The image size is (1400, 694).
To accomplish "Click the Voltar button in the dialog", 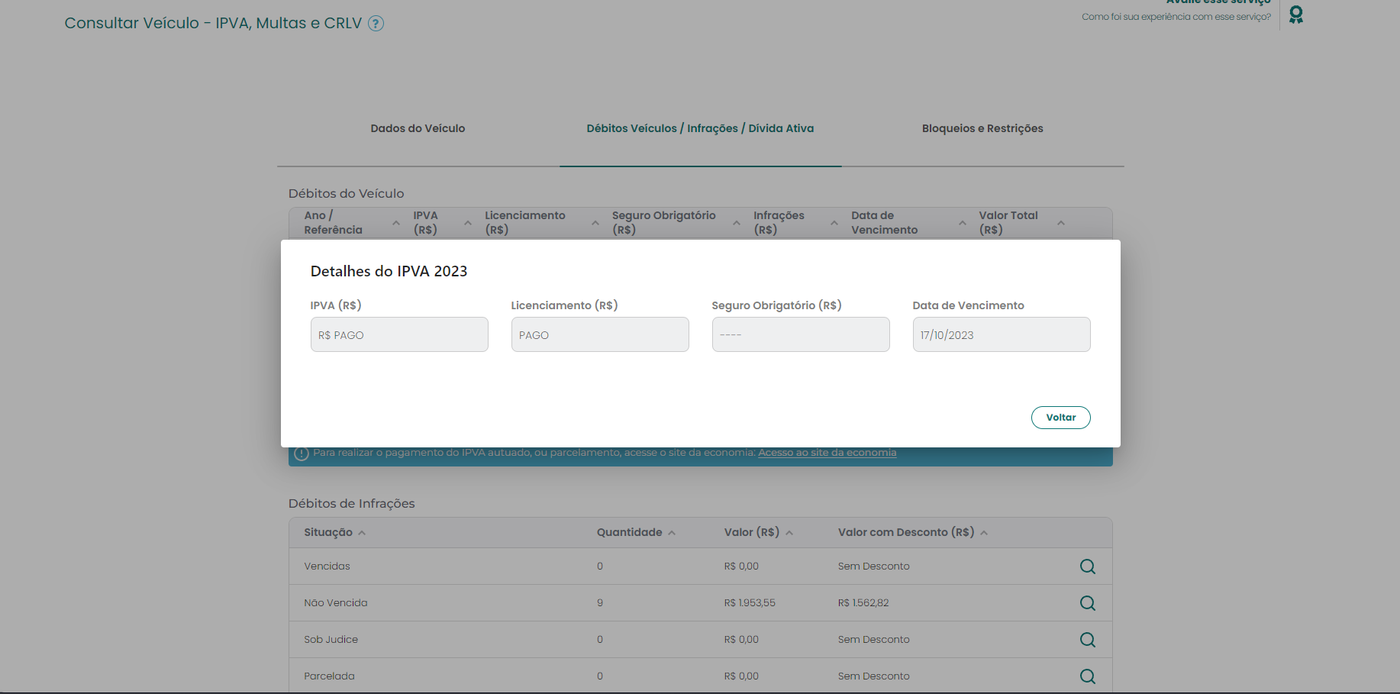I will tap(1060, 418).
